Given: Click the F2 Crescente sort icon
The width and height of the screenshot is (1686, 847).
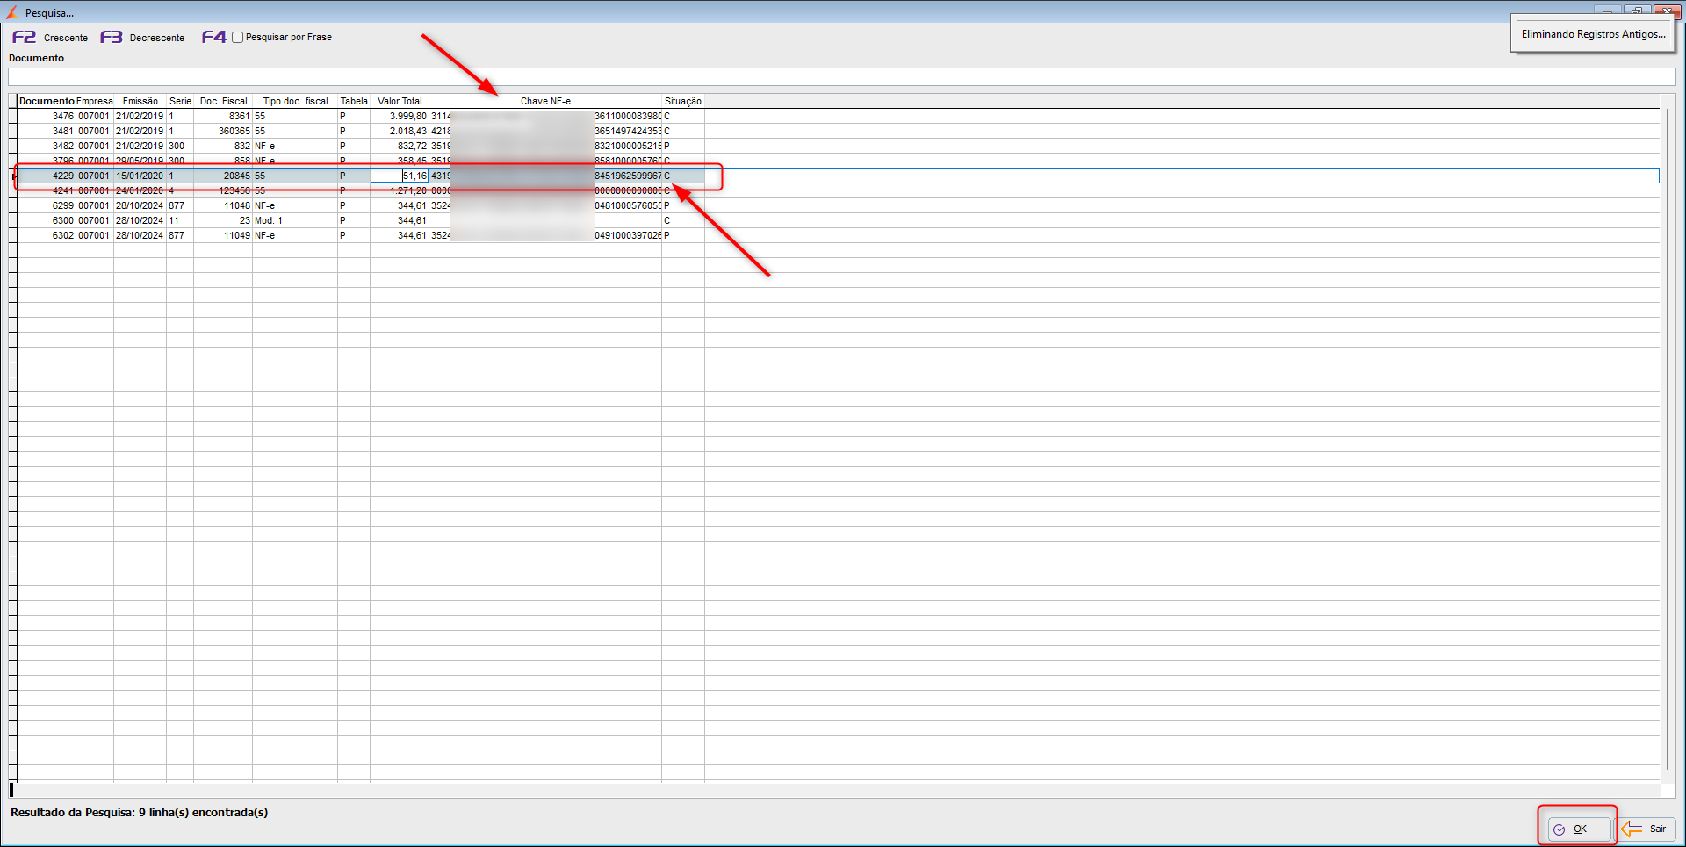Looking at the screenshot, I should (24, 37).
